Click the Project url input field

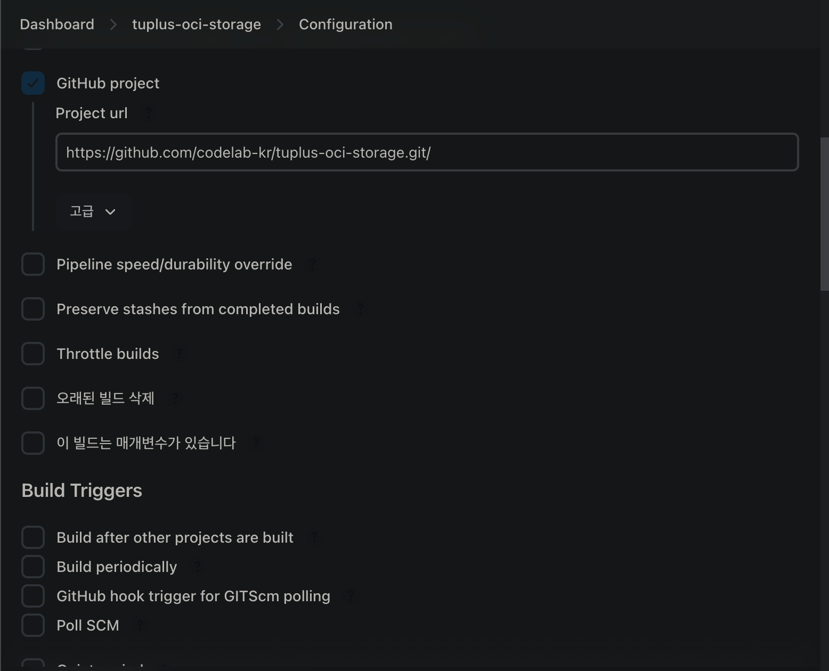[427, 152]
